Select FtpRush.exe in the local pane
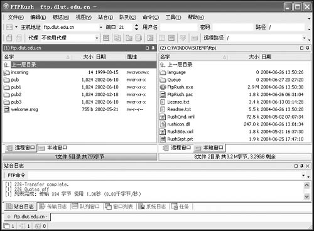Image resolution: width=314 pixels, height=231 pixels. point(180,87)
